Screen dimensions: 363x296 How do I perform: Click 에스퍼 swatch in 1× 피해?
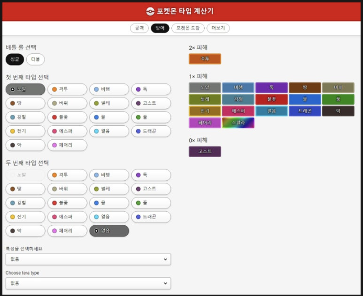click(x=238, y=111)
